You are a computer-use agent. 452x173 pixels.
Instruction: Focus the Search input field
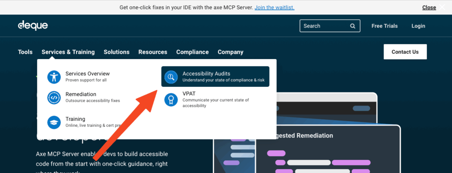330,26
